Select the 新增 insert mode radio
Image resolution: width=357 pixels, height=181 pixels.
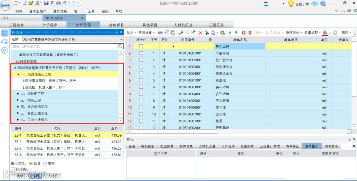pos(31,163)
